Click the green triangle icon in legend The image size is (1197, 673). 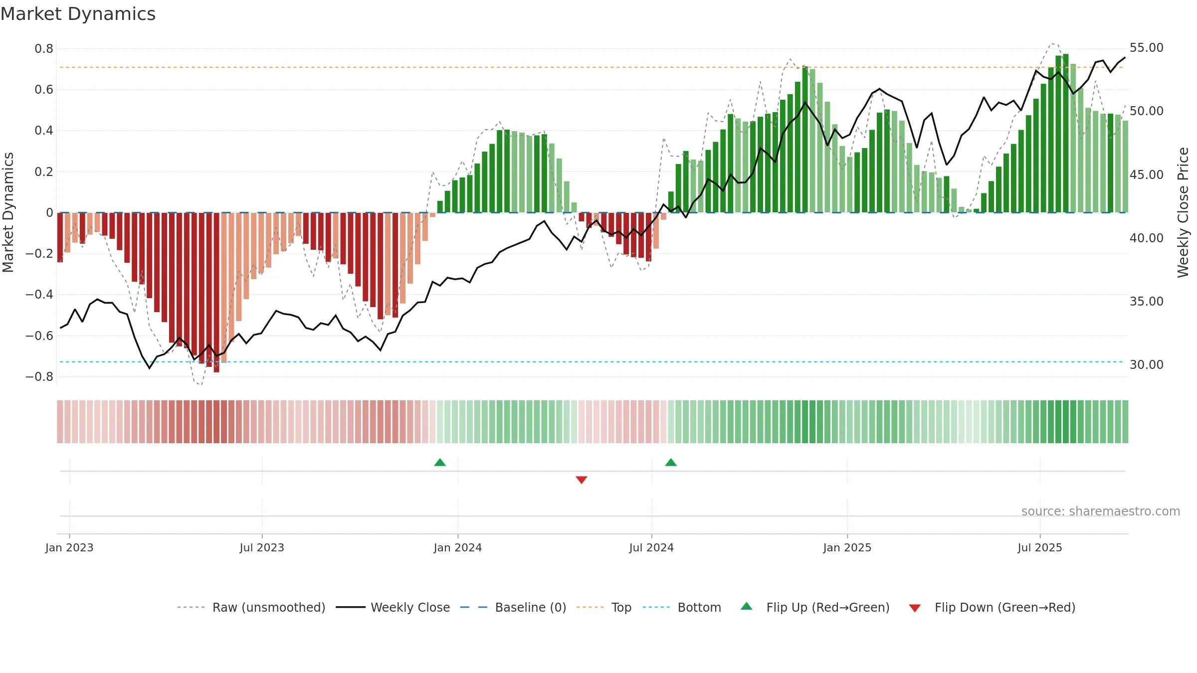pyautogui.click(x=747, y=606)
